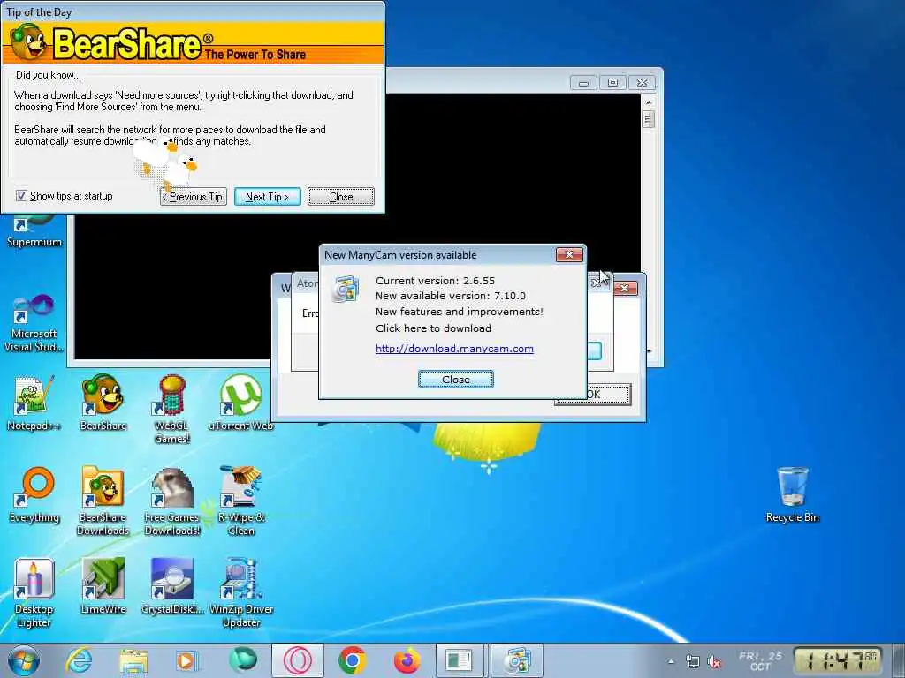905x678 pixels.
Task: Launch Internet Explorer from the taskbar
Action: pyautogui.click(x=79, y=660)
